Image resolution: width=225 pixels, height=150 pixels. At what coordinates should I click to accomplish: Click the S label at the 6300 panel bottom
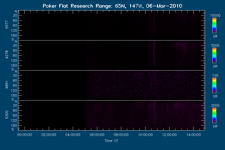[x=13, y=129]
